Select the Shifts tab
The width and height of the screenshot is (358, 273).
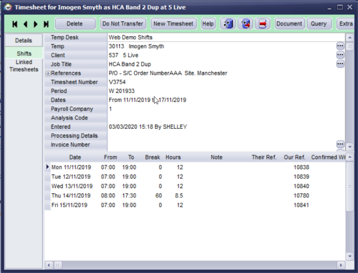tap(24, 53)
